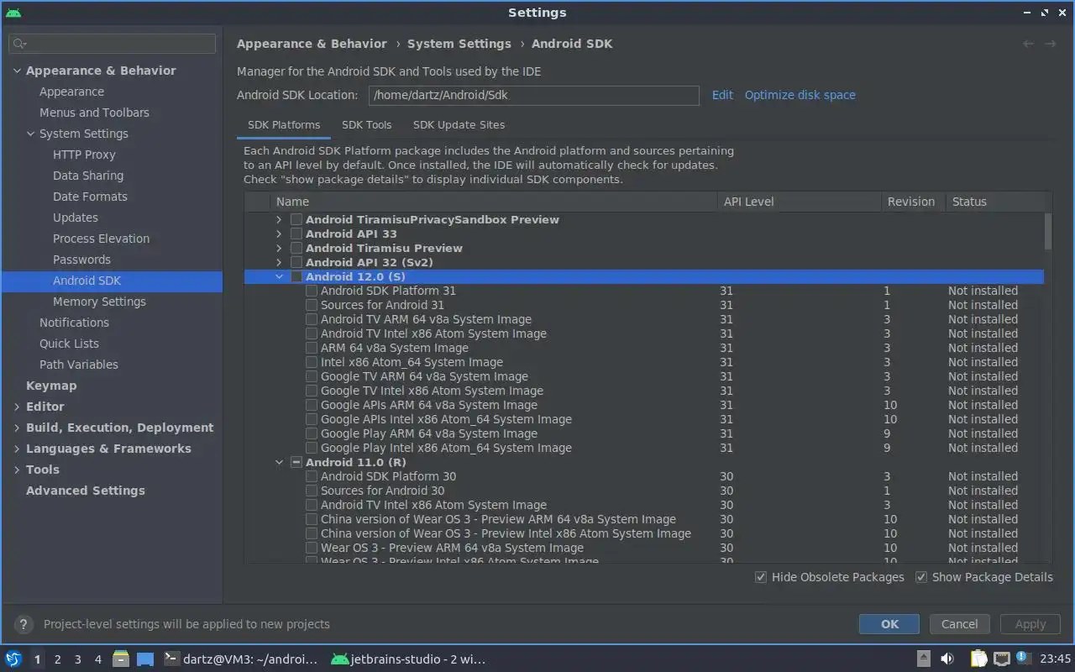
Task: Switch to SDK Update Sites tab
Action: tap(459, 124)
